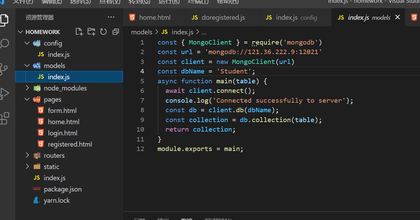Open the Explorer activity bar icon
The width and height of the screenshot is (420, 220).
(4, 20)
